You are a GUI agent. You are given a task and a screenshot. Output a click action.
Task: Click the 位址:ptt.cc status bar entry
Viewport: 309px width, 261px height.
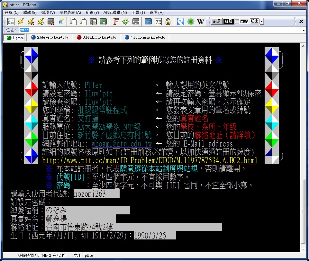tap(83, 256)
